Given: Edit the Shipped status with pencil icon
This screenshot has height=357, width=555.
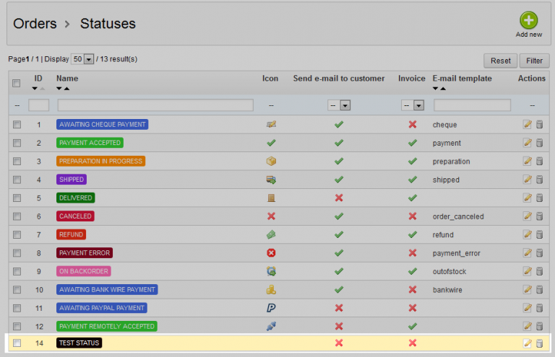Looking at the screenshot, I should point(527,180).
